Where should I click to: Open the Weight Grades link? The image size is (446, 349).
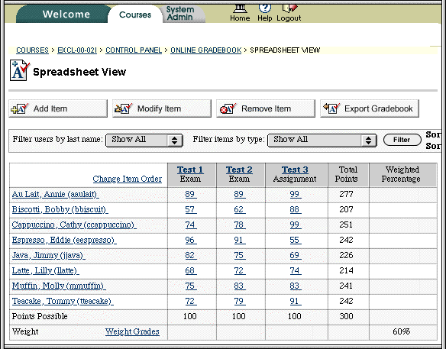(x=132, y=331)
